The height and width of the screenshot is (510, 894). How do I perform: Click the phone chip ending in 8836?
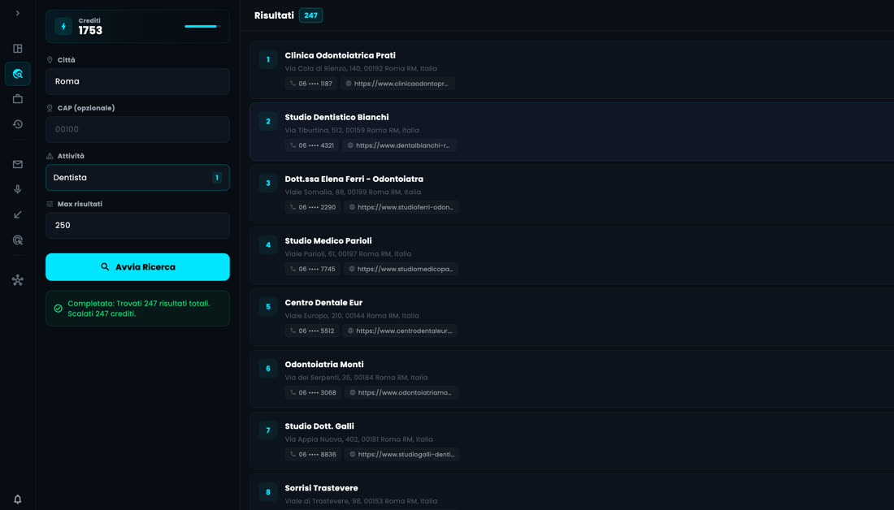coord(312,455)
